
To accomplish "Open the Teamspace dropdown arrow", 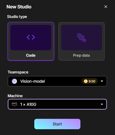I will 102,81.
